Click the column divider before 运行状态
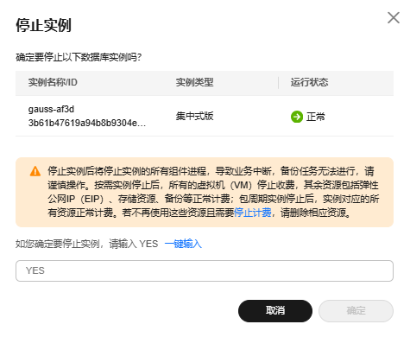410x337 pixels. tap(278, 83)
